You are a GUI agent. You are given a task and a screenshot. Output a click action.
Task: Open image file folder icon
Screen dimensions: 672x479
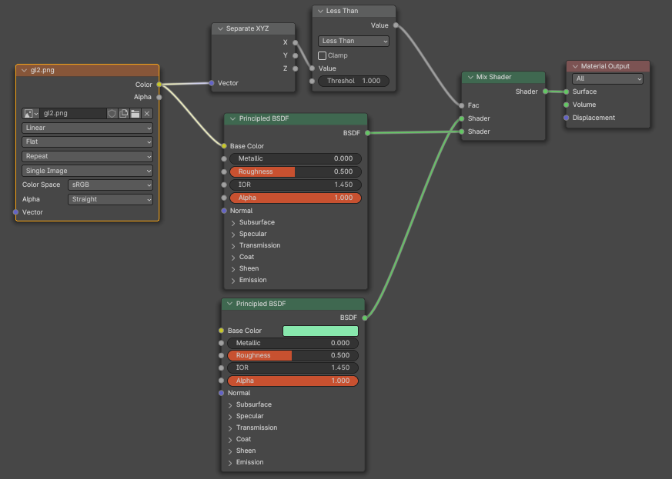click(135, 114)
